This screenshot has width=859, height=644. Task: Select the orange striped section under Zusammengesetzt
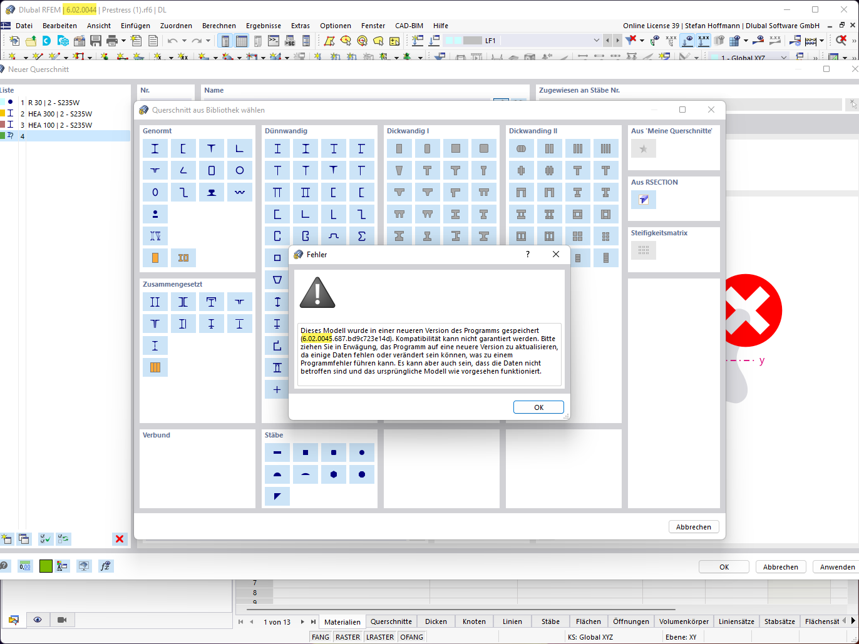coord(155,367)
